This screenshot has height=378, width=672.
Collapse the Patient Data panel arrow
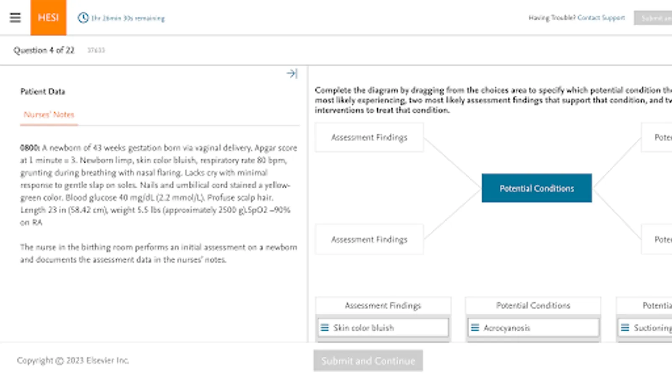[292, 73]
